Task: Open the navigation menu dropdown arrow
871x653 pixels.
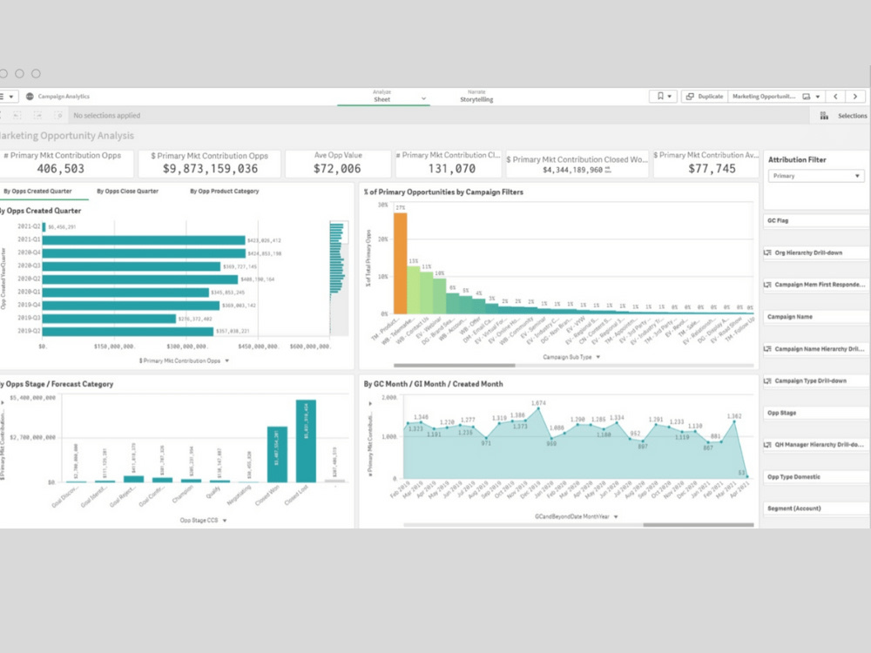Action: (11, 97)
